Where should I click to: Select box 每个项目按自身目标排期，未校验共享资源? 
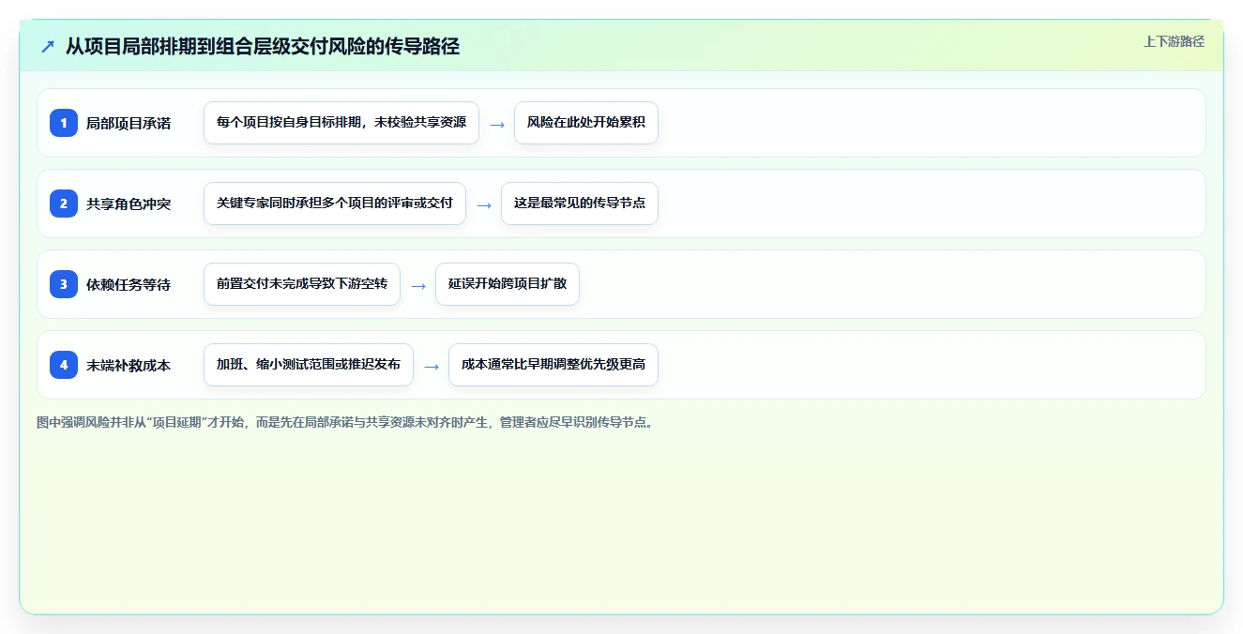pyautogui.click(x=341, y=123)
